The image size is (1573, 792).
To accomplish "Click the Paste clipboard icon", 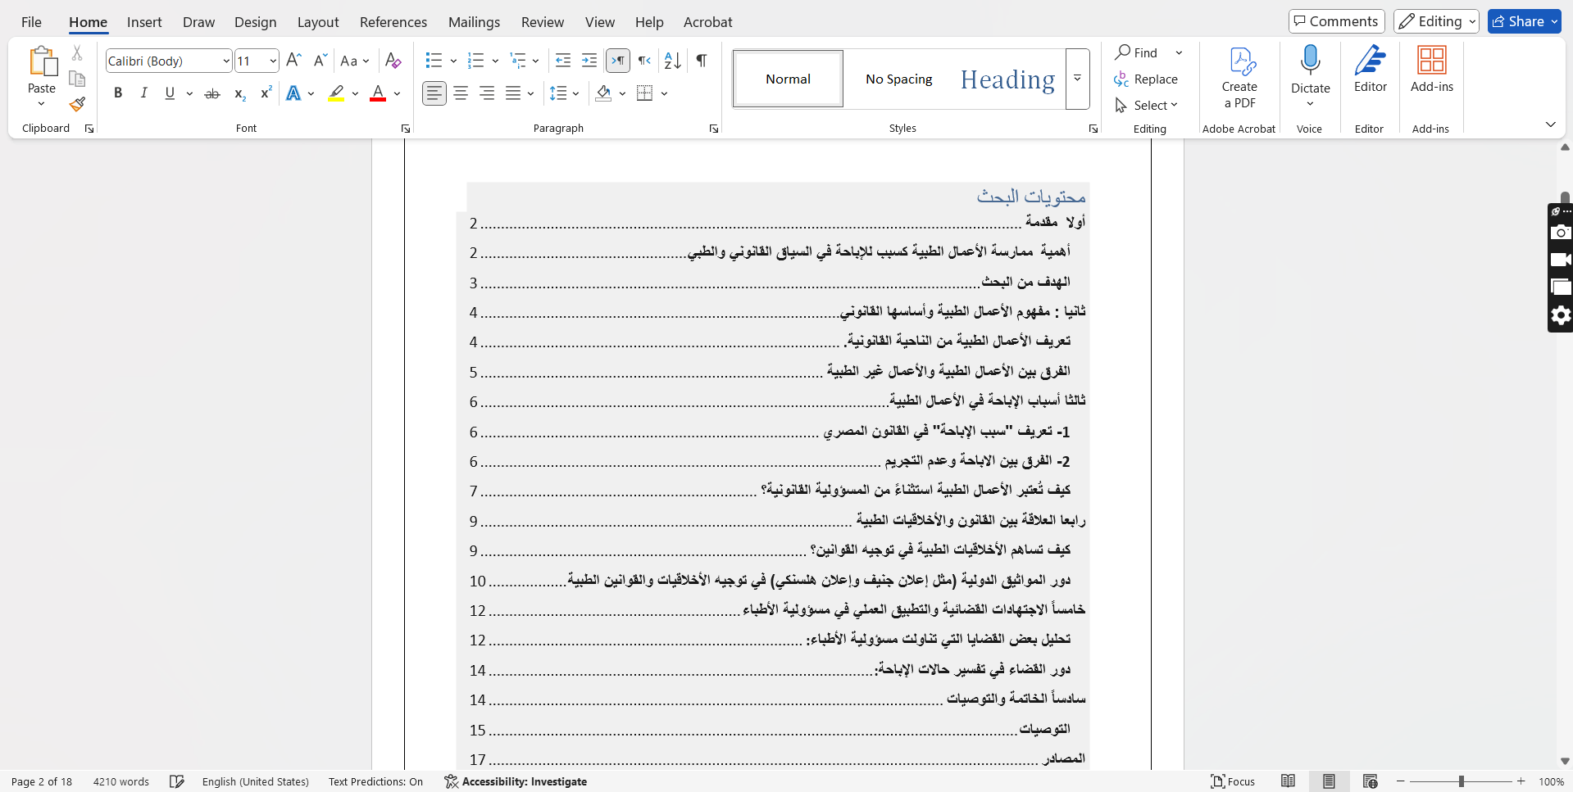I will [x=42, y=62].
